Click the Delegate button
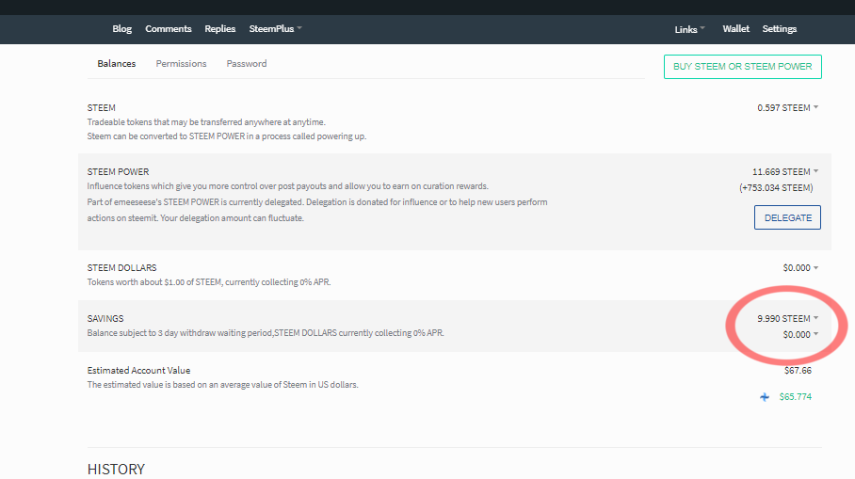Screen dimensions: 855x479 [787, 217]
